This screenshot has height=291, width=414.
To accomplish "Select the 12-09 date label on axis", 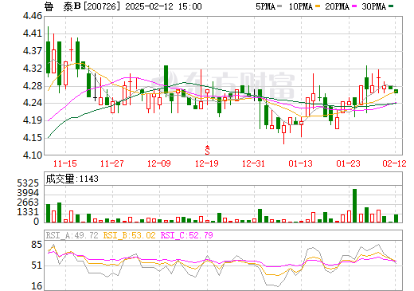I will [159, 163].
